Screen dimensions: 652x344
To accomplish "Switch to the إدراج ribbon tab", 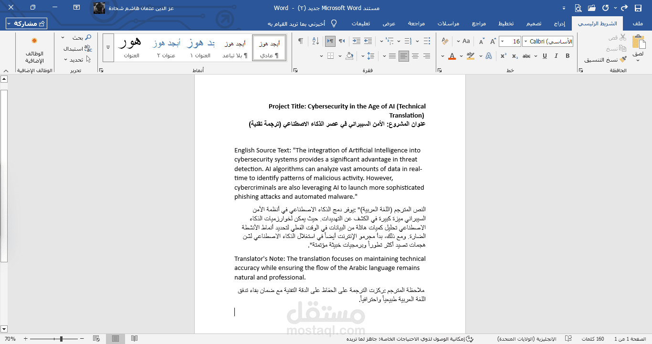I will click(x=559, y=23).
